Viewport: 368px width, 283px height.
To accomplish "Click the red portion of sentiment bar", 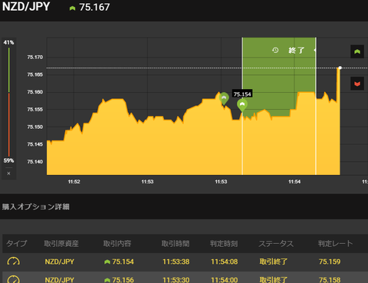I will 9,125.
